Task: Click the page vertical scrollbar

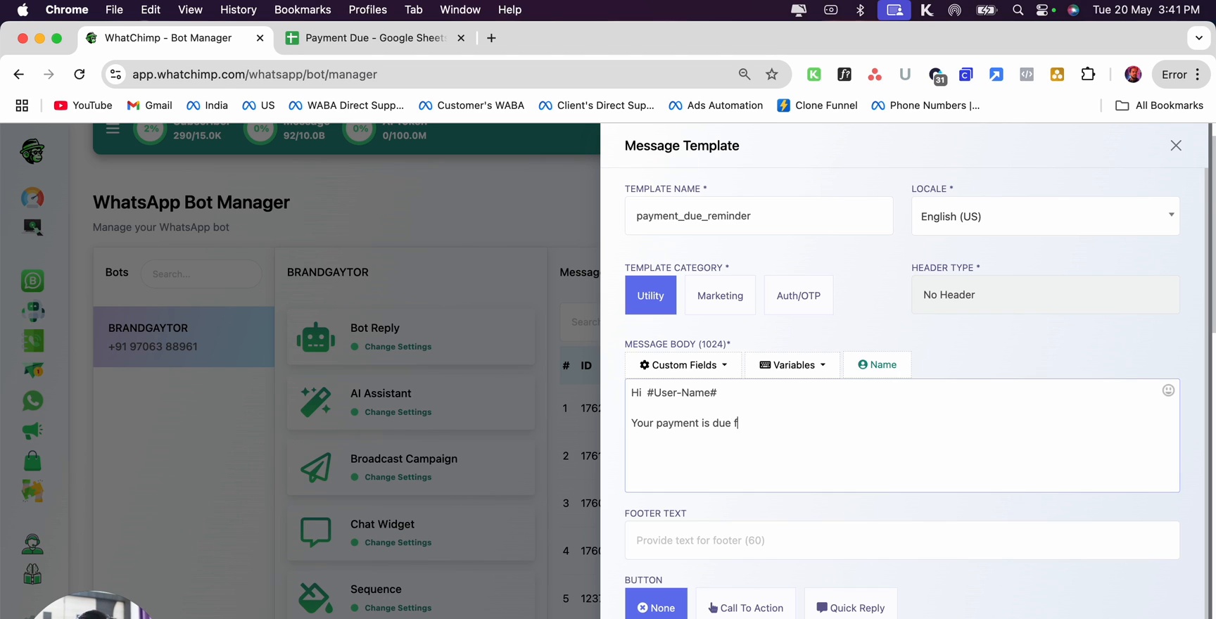Action: point(1212,236)
